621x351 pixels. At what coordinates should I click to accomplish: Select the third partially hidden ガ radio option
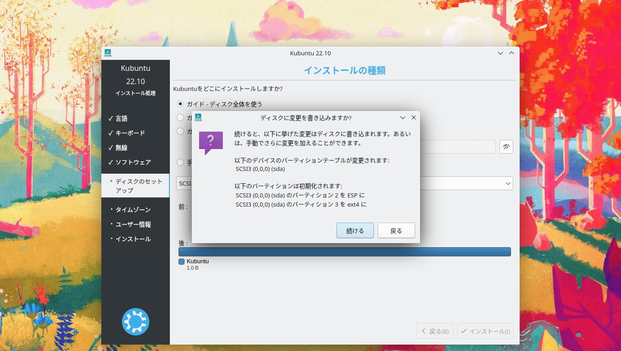(x=181, y=131)
